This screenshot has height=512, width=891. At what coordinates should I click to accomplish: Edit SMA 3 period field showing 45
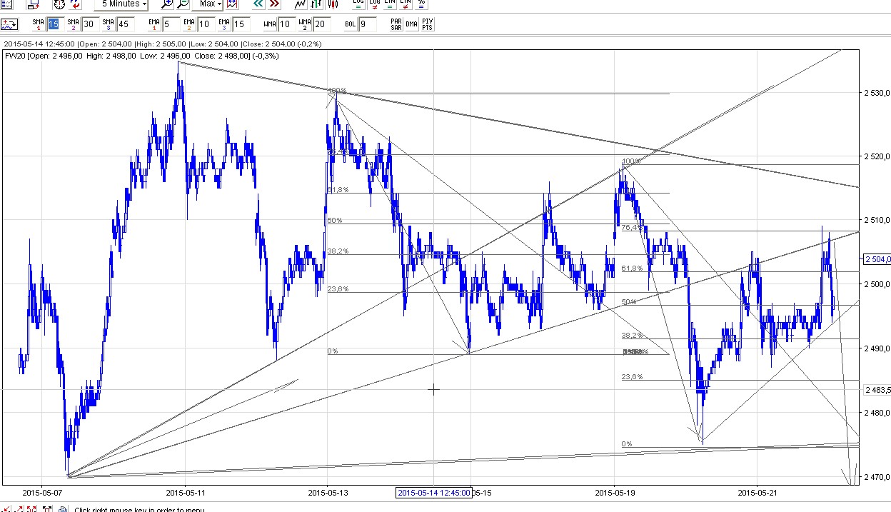point(125,24)
